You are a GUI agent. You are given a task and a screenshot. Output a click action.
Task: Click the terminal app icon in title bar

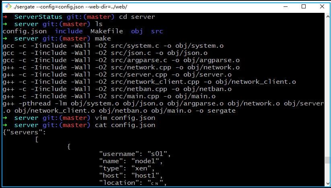pyautogui.click(x=6, y=6)
